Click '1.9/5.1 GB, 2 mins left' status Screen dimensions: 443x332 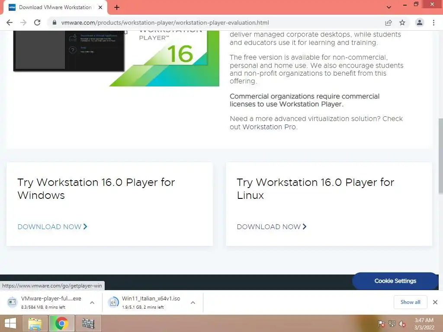(x=143, y=307)
